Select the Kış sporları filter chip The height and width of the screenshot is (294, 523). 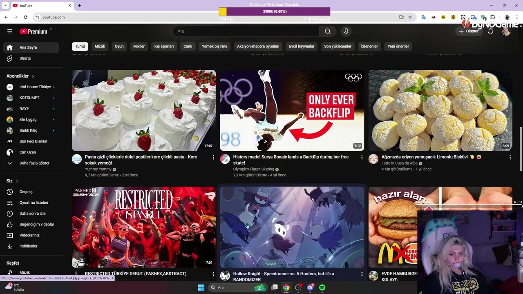164,46
